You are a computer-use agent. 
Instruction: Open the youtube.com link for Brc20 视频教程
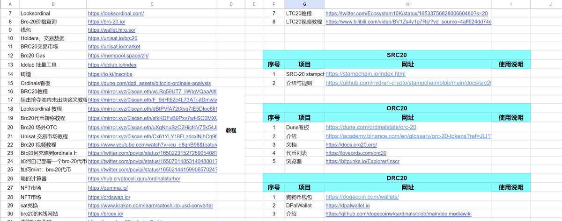(153, 145)
